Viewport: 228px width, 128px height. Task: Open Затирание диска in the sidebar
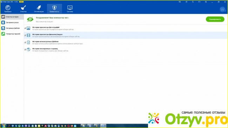[x=12, y=22]
